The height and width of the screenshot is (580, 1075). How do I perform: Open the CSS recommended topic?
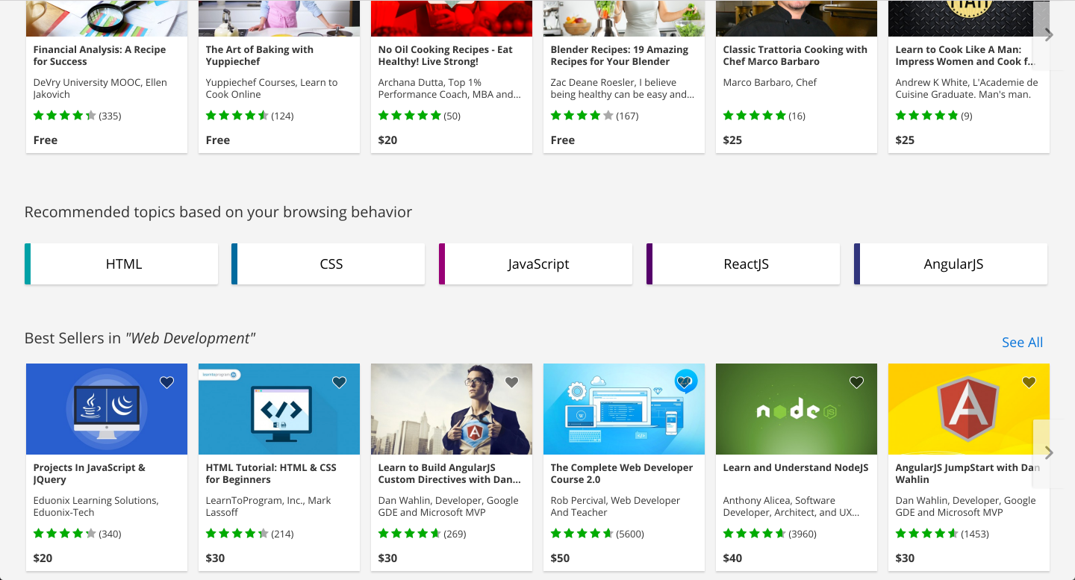(328, 264)
